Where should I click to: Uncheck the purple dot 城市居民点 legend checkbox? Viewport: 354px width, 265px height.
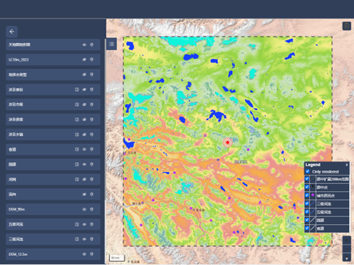coord(307,195)
